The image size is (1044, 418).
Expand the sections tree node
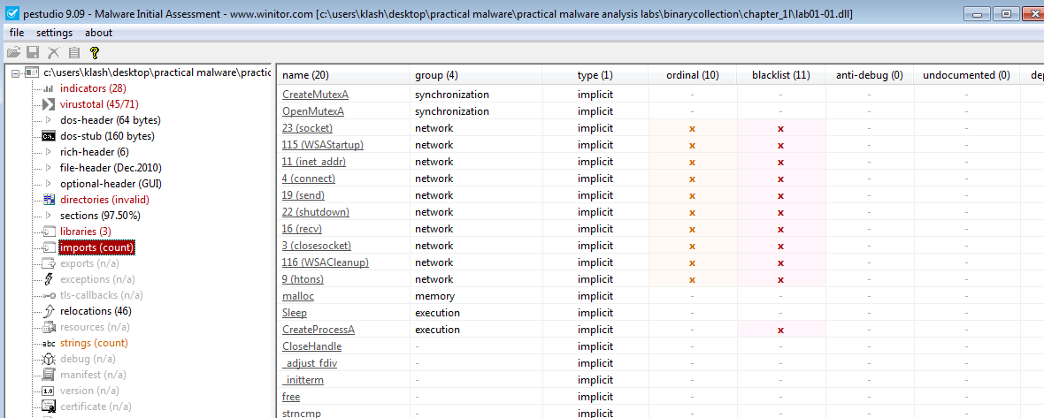point(47,216)
